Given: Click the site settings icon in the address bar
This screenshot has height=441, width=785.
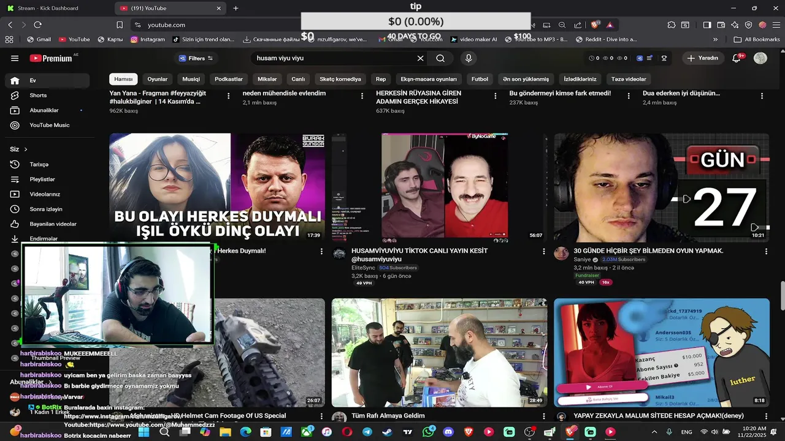Looking at the screenshot, I should [x=137, y=24].
